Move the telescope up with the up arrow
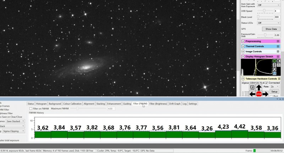The width and height of the screenshot is (284, 153). tap(259, 87)
